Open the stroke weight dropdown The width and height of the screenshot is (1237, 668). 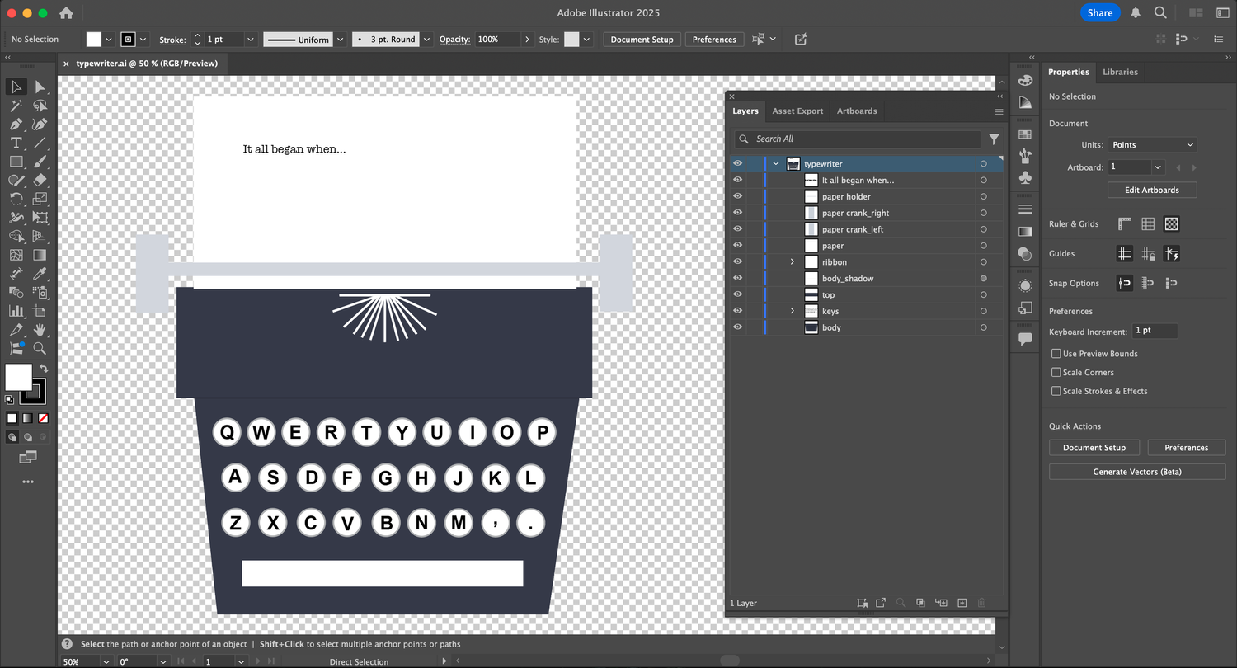pos(251,40)
